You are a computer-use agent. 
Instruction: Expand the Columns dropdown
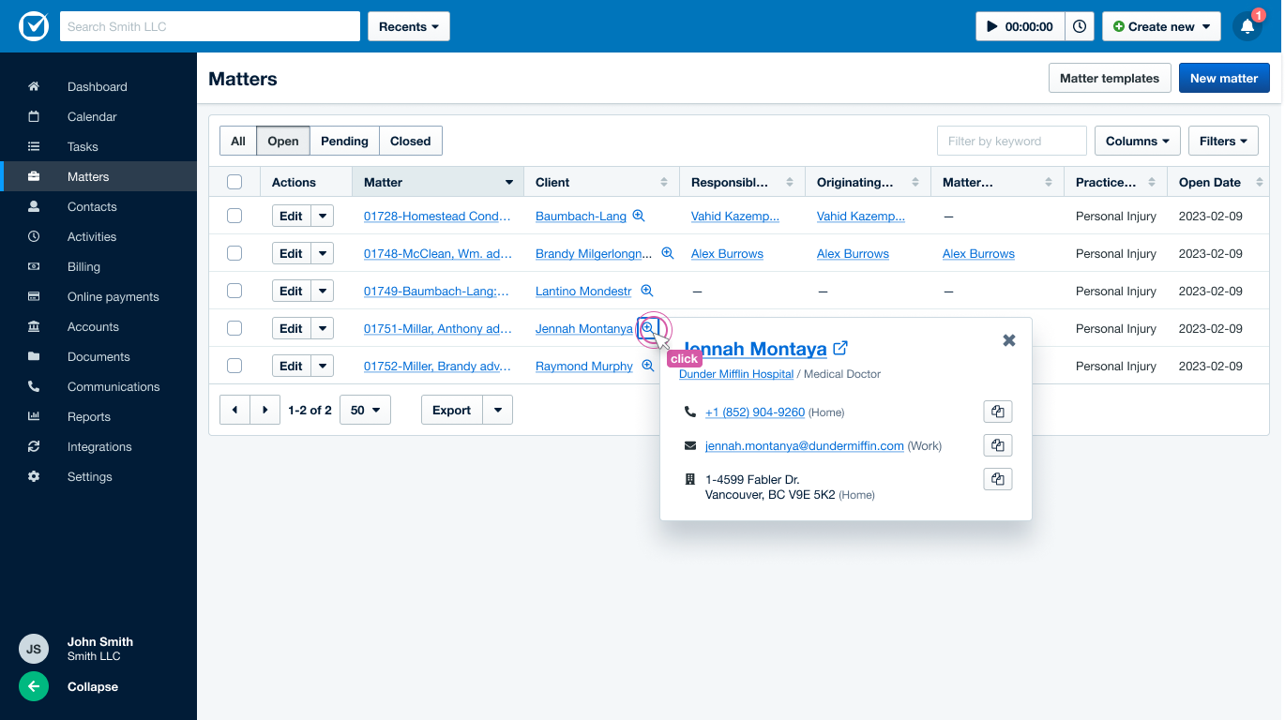click(x=1137, y=141)
